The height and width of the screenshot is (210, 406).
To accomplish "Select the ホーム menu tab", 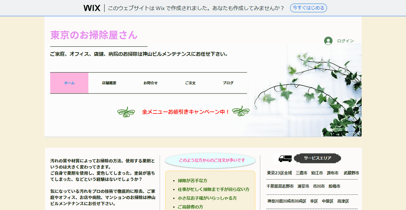I will point(69,83).
